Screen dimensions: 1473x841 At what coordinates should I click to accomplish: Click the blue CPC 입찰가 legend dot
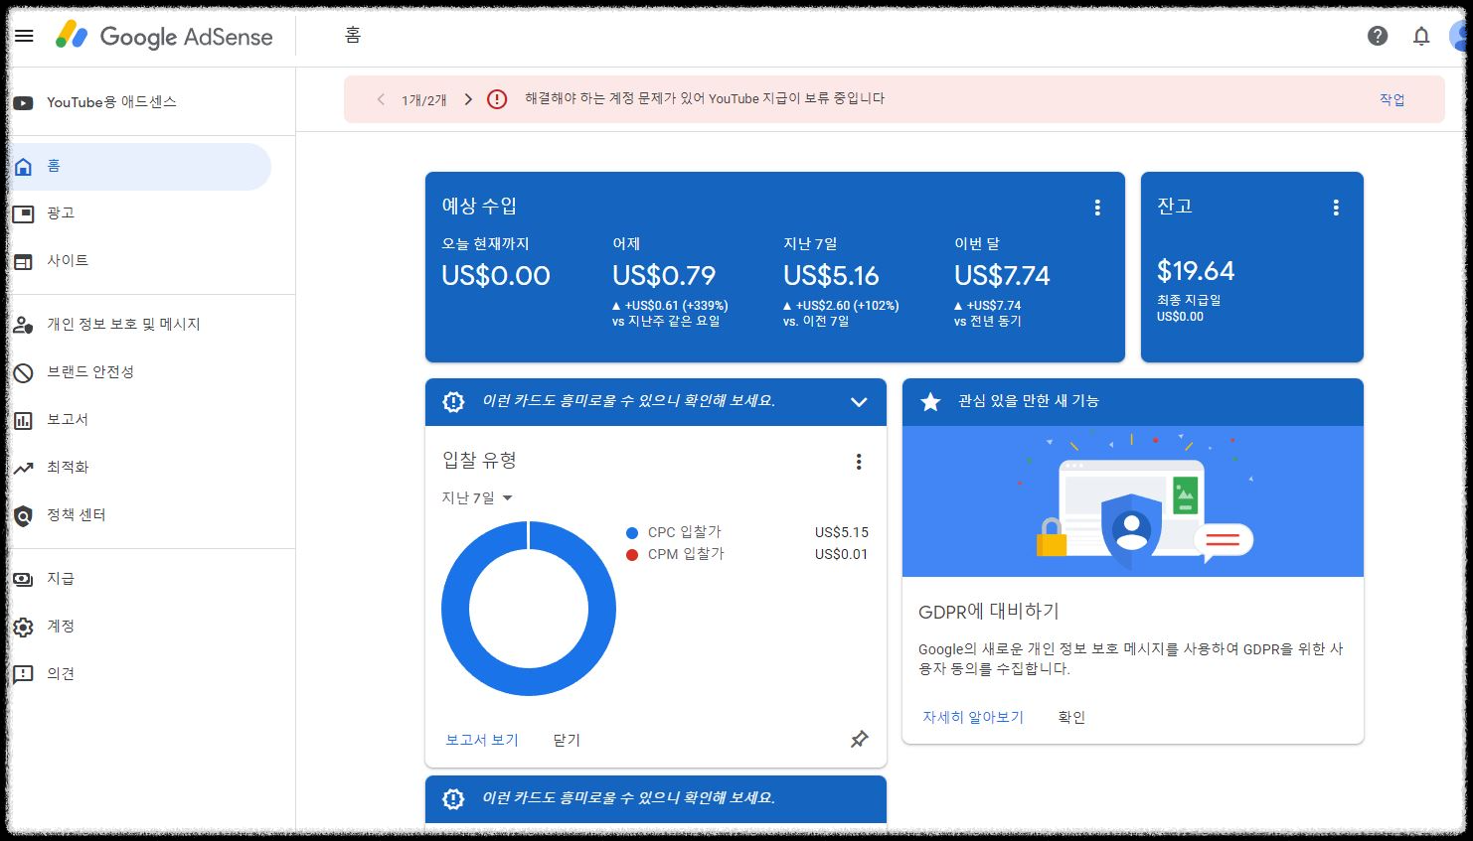coord(632,533)
